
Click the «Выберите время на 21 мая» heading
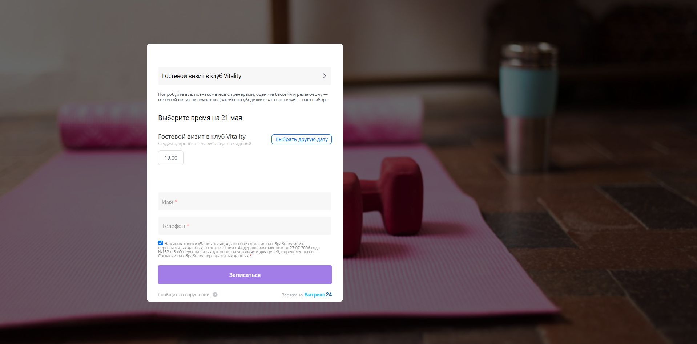(200, 118)
